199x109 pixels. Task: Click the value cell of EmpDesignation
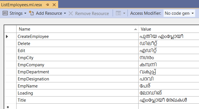click(x=169, y=79)
